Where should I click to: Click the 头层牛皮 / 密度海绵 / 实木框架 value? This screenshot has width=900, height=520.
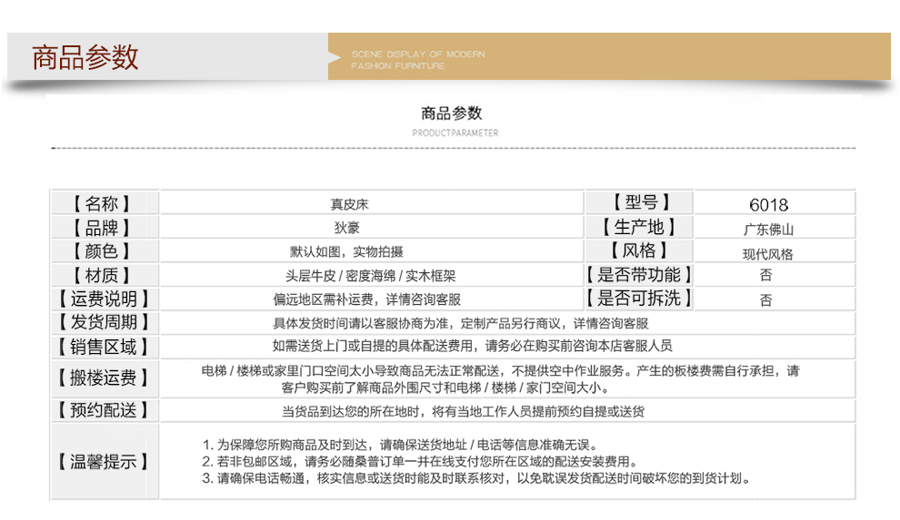pos(370,276)
